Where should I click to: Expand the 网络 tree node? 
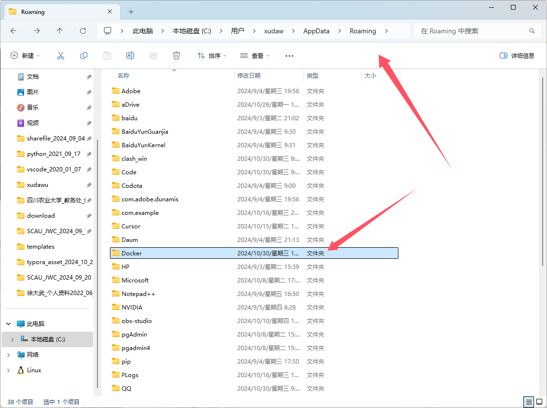[x=9, y=354]
